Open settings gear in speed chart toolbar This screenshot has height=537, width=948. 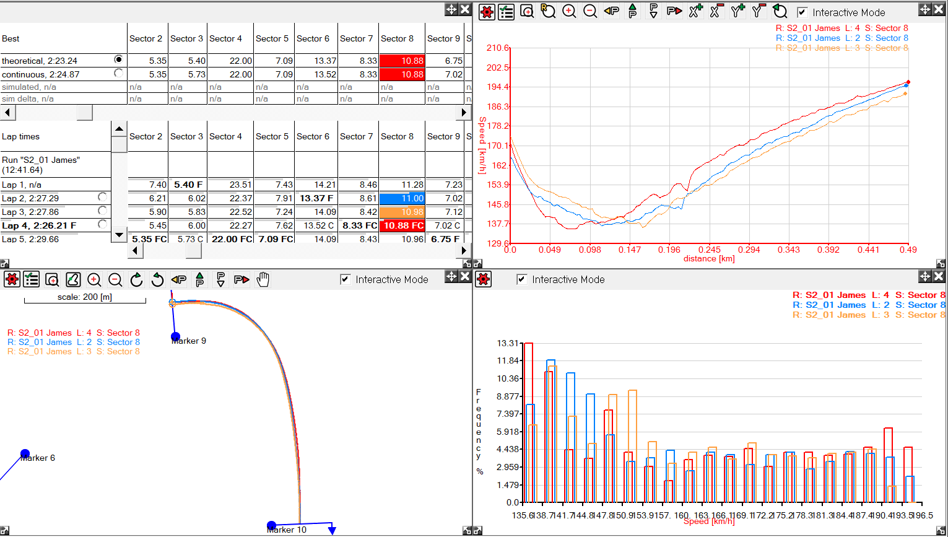pyautogui.click(x=487, y=12)
